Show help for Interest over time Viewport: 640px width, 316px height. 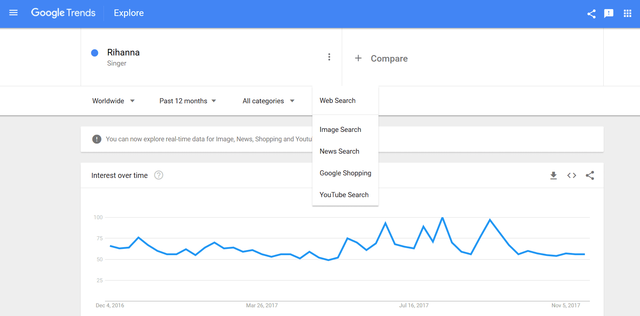pyautogui.click(x=159, y=175)
